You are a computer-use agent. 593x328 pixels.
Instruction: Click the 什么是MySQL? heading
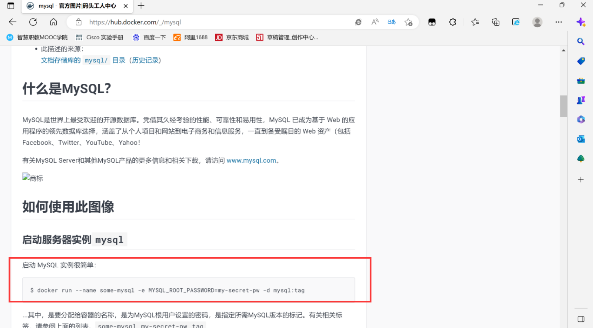click(x=67, y=89)
